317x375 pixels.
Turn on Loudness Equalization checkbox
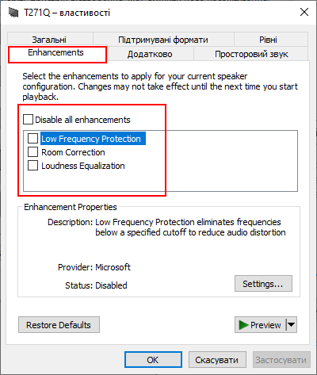click(x=32, y=166)
